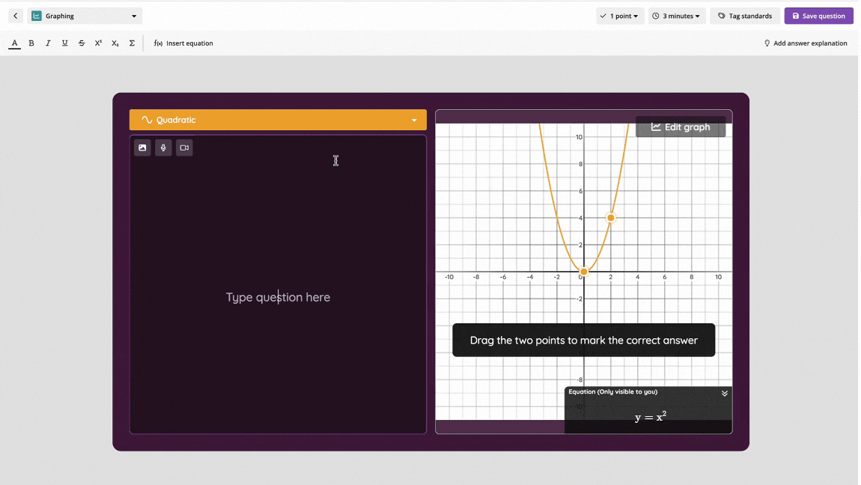
Task: Click Insert equation
Action: pos(183,43)
